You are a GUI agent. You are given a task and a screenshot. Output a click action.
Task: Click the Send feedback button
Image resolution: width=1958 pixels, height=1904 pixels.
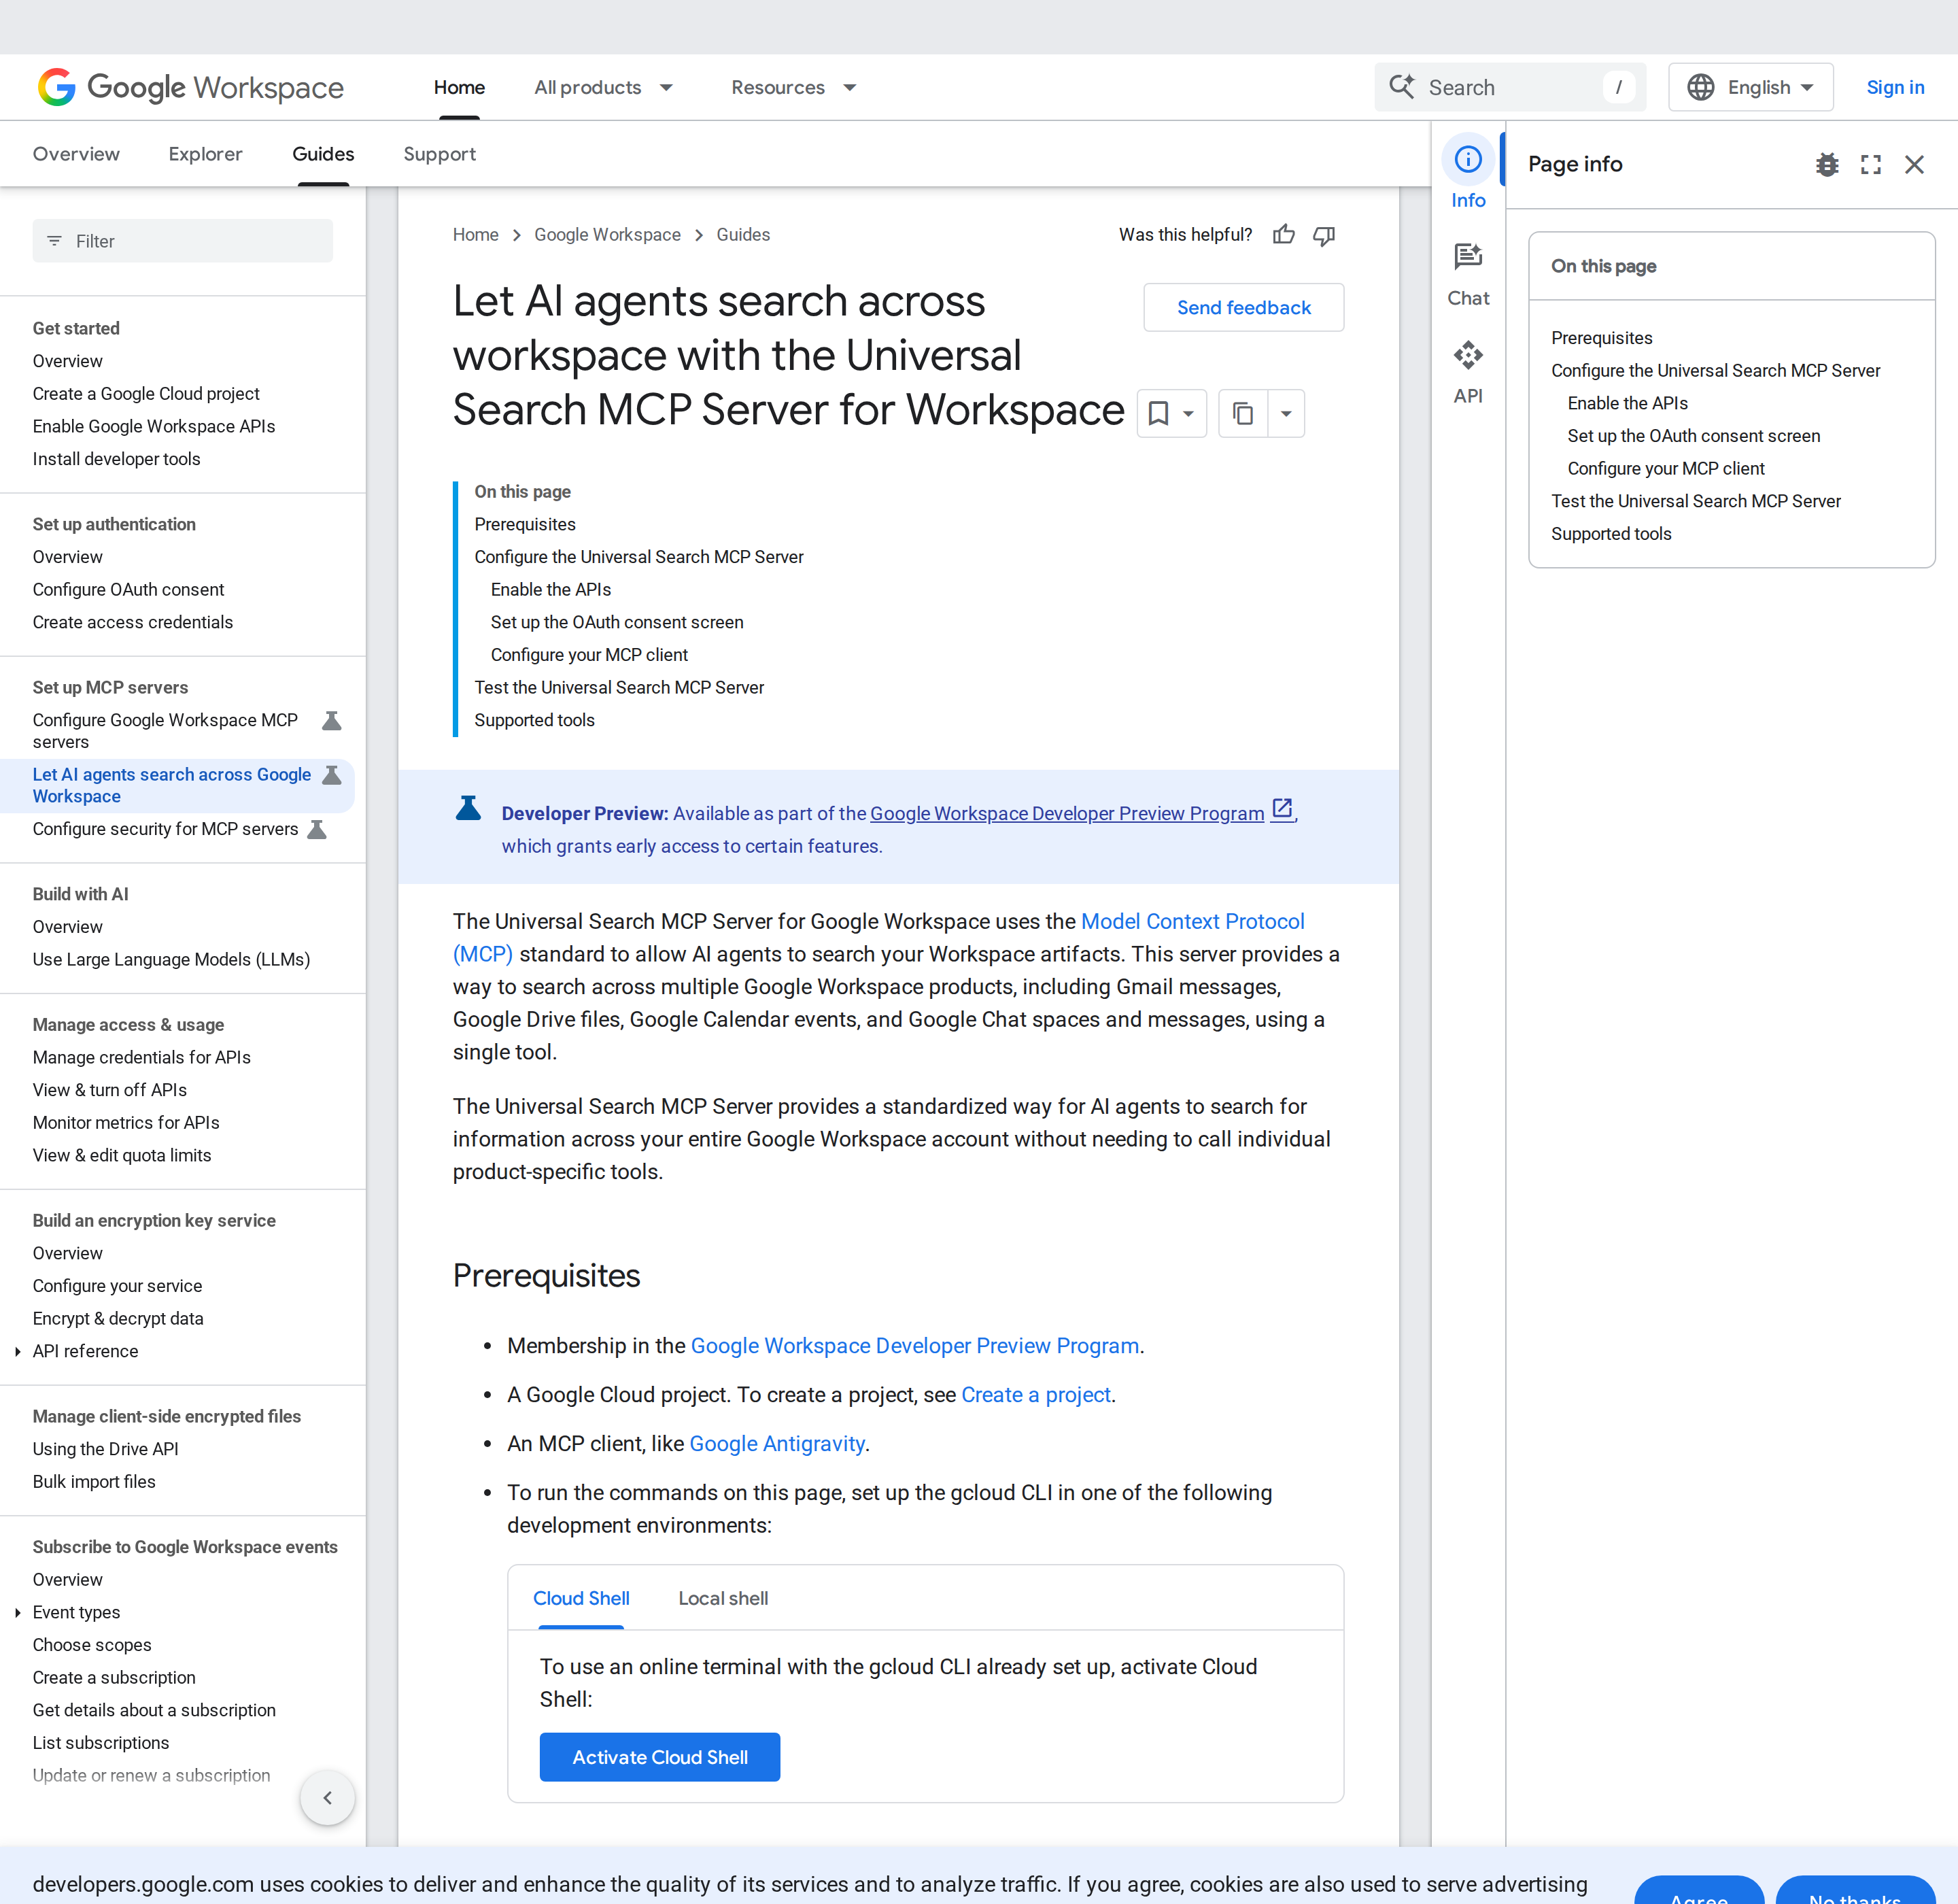(x=1243, y=308)
